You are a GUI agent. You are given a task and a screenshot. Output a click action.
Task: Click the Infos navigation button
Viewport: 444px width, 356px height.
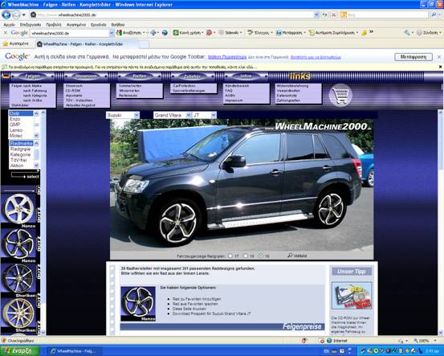click(246, 76)
